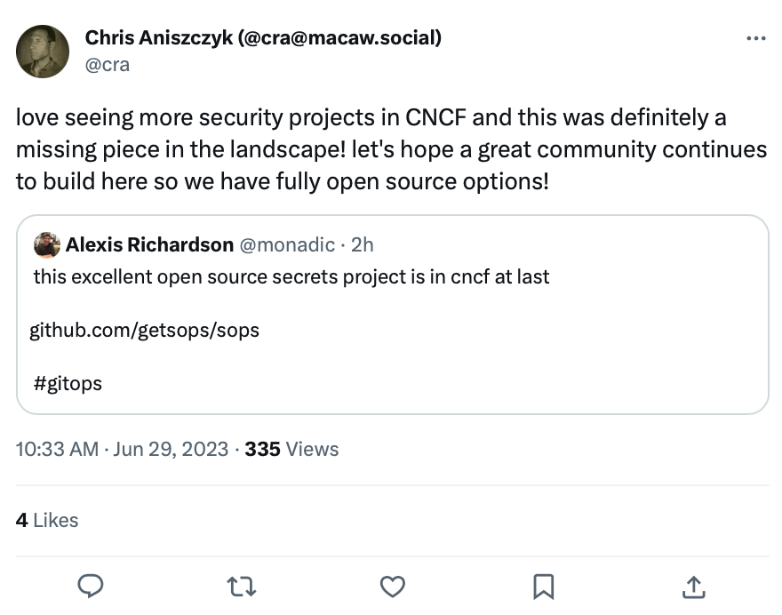
Task: Click the reply speech bubble icon
Action: (91, 586)
